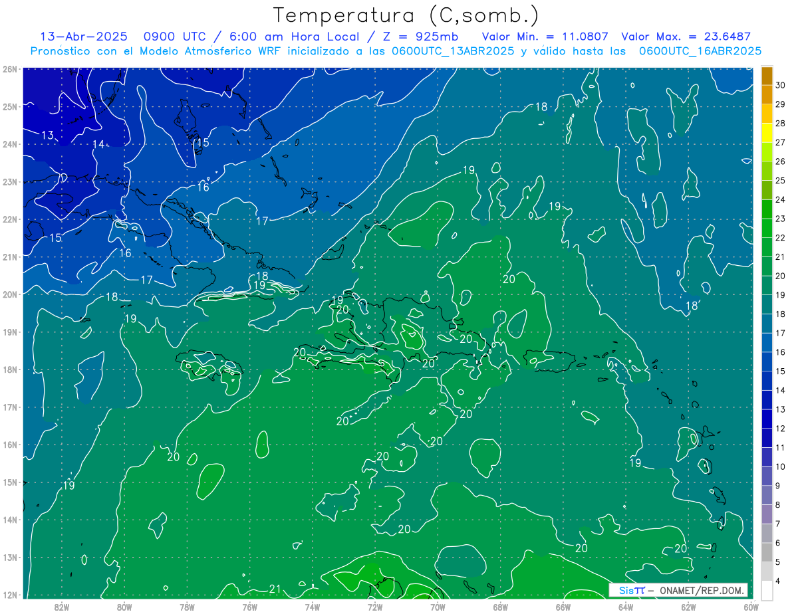The height and width of the screenshot is (616, 798).
Task: Click the top orange-brown swatch of the color scale
Action: tap(767, 76)
